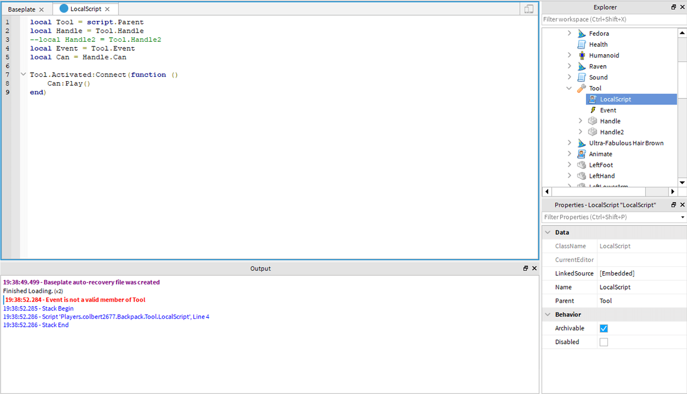Fold the function at code line 7
Screen dimensions: 687x394
[23, 75]
